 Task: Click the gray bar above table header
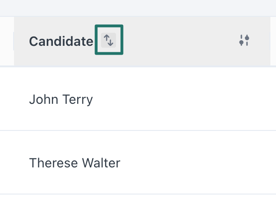[138, 8]
